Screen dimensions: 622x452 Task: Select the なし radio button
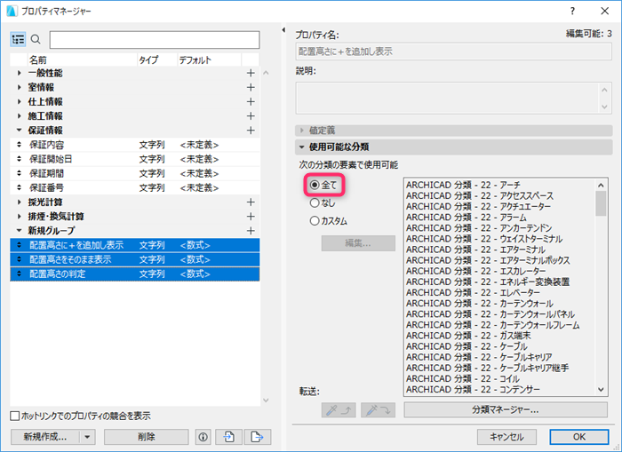(x=315, y=203)
